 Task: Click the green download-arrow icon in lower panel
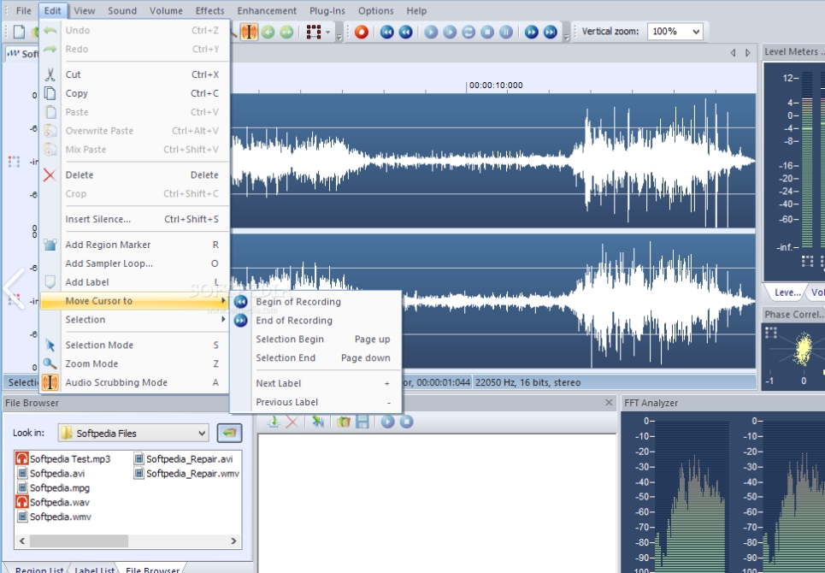pyautogui.click(x=273, y=422)
